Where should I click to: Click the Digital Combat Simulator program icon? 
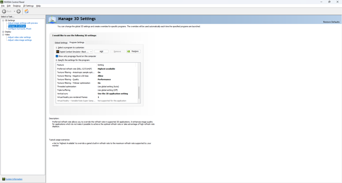pyautogui.click(x=58, y=52)
